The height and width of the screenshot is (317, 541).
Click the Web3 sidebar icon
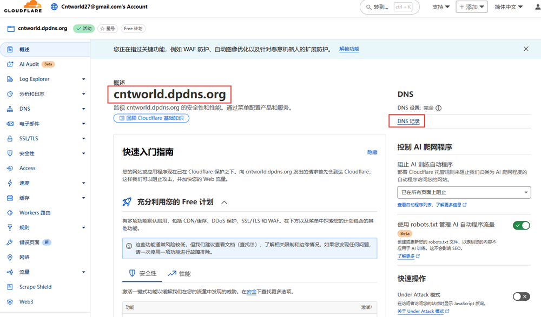click(10, 301)
